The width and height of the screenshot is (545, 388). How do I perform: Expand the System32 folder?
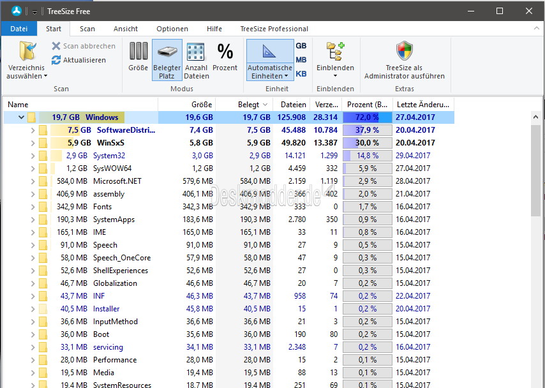point(33,156)
